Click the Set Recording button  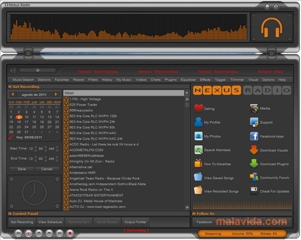coord(22,222)
